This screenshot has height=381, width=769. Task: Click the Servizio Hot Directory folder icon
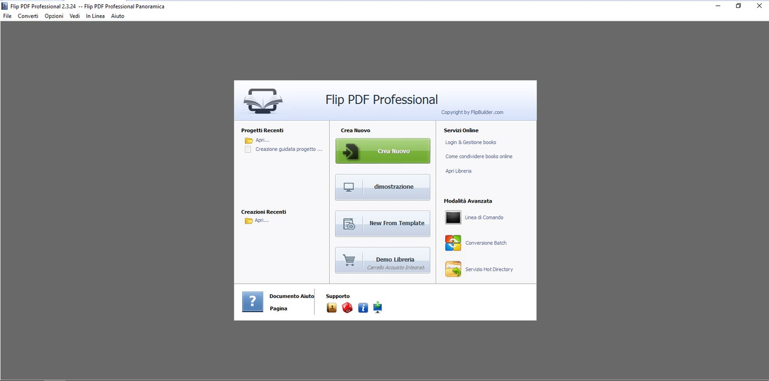(x=453, y=269)
